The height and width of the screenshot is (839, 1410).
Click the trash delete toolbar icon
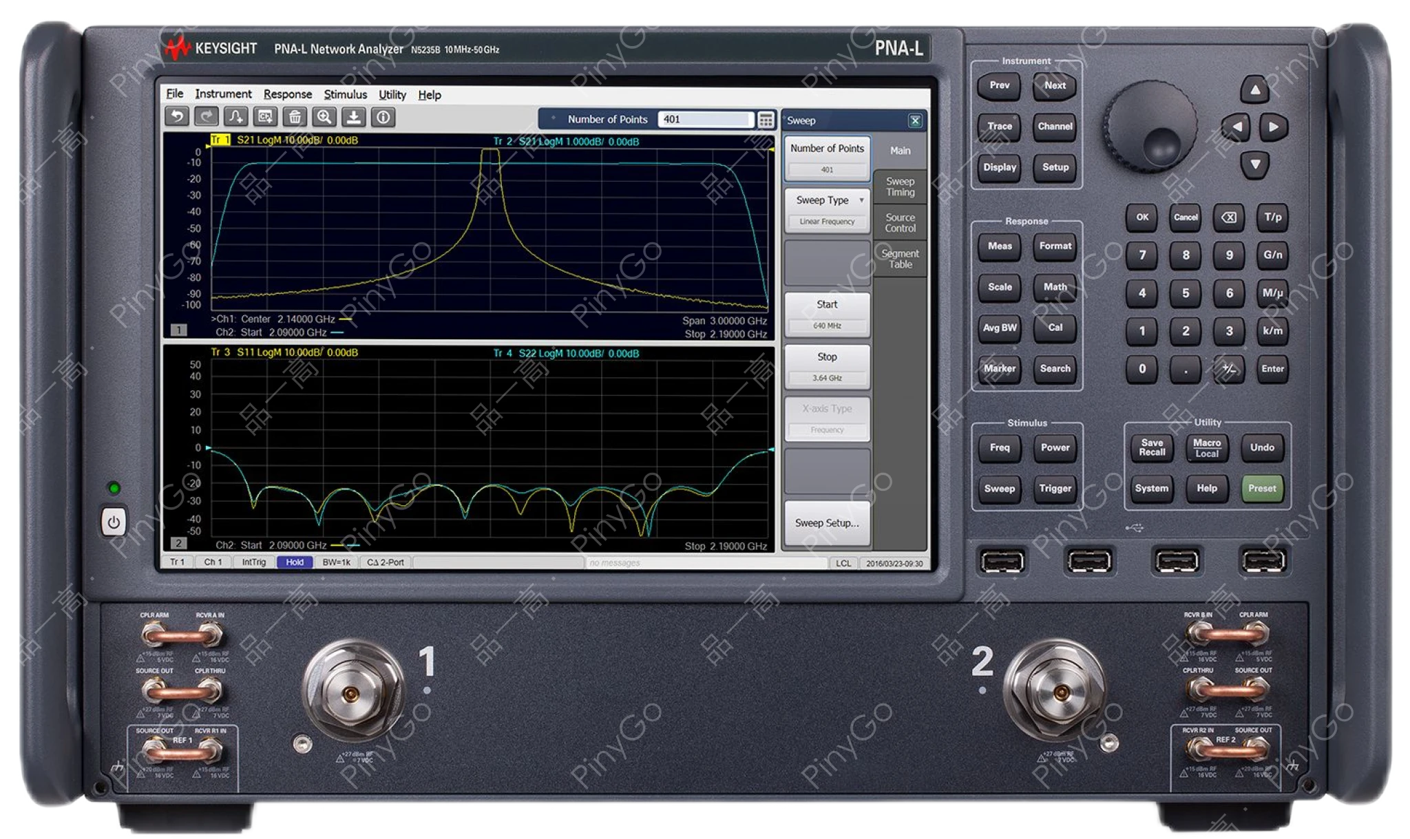(x=295, y=117)
